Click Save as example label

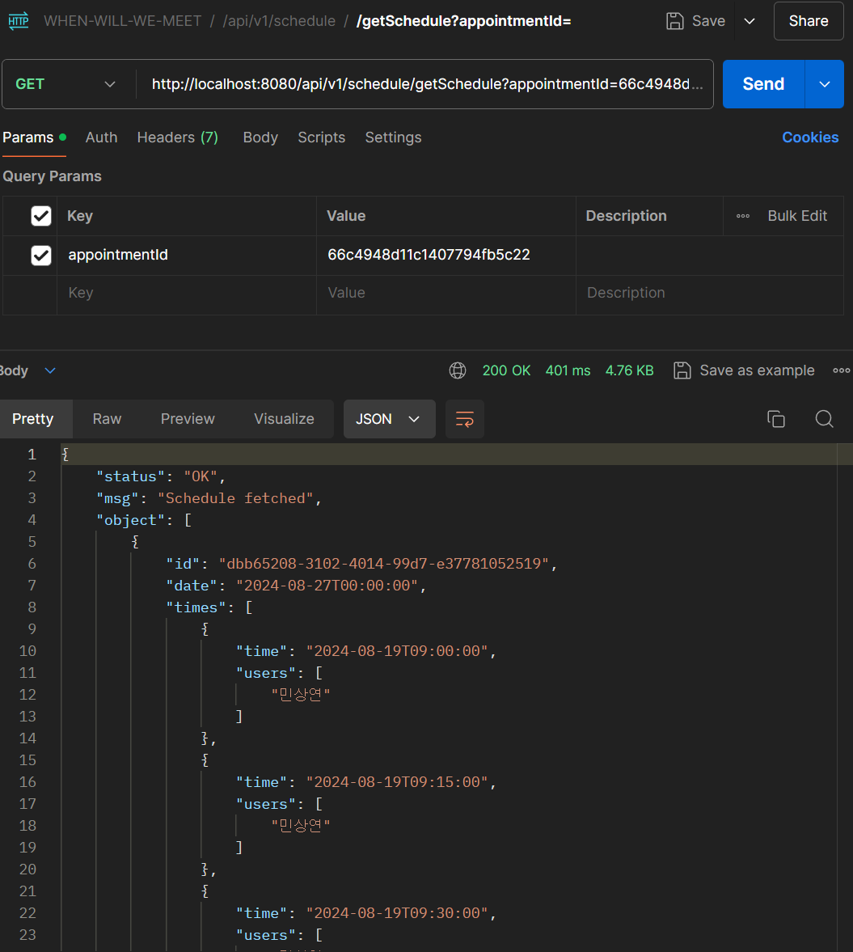(x=757, y=371)
